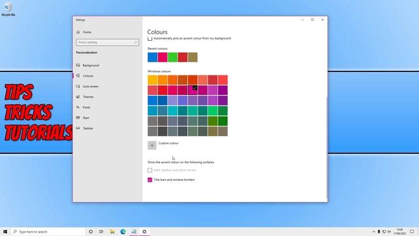Viewport: 419px width, 236px height.
Task: Pick the red recent colour swatch
Action: [183, 57]
